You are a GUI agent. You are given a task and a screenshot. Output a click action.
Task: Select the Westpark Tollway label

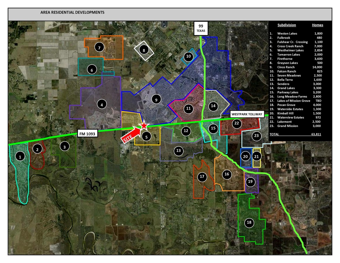pyautogui.click(x=247, y=114)
